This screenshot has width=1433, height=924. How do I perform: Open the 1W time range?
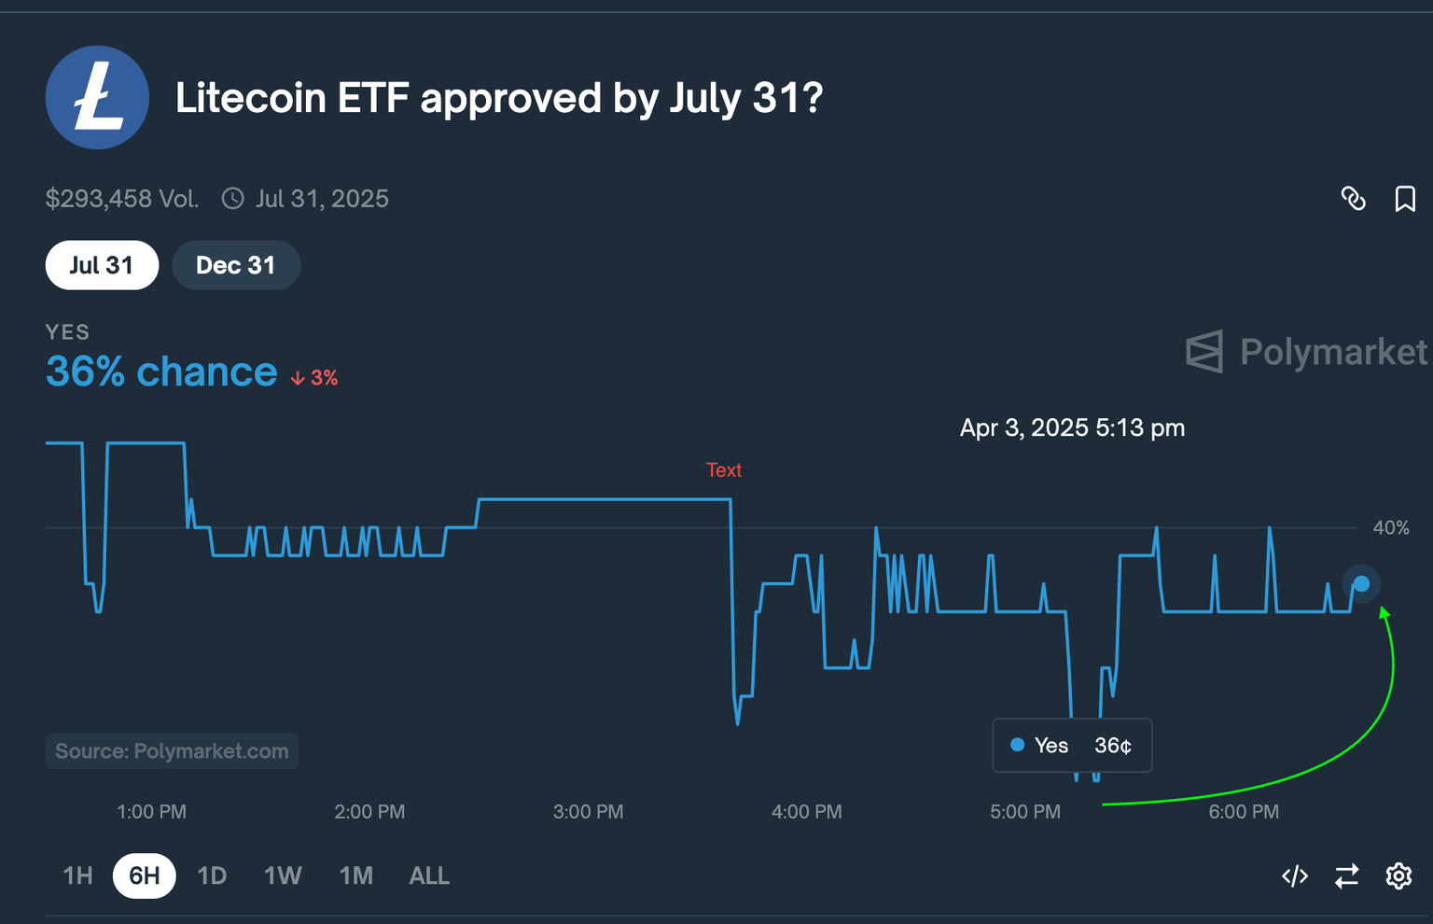pyautogui.click(x=283, y=875)
